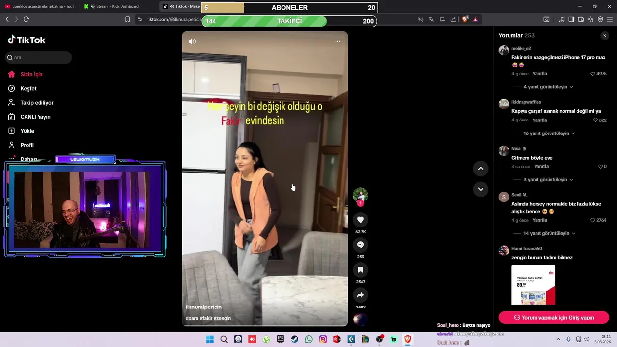Screen dimensions: 617x347
Task: Toggle the browser sidebar panel
Action: [571, 19]
